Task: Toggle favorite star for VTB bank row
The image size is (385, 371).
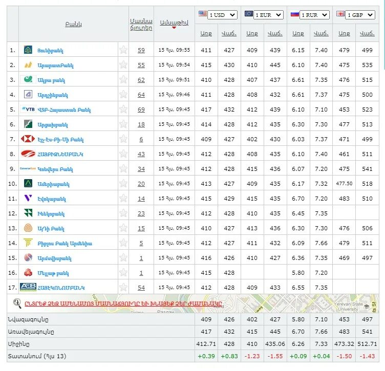Action: tap(123, 109)
